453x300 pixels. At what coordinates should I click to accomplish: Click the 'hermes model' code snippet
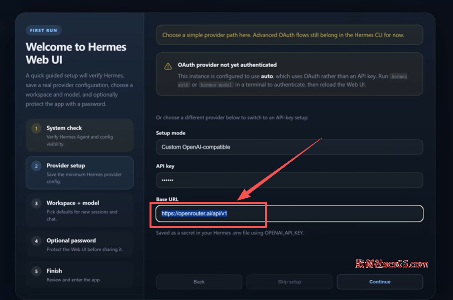(216, 85)
